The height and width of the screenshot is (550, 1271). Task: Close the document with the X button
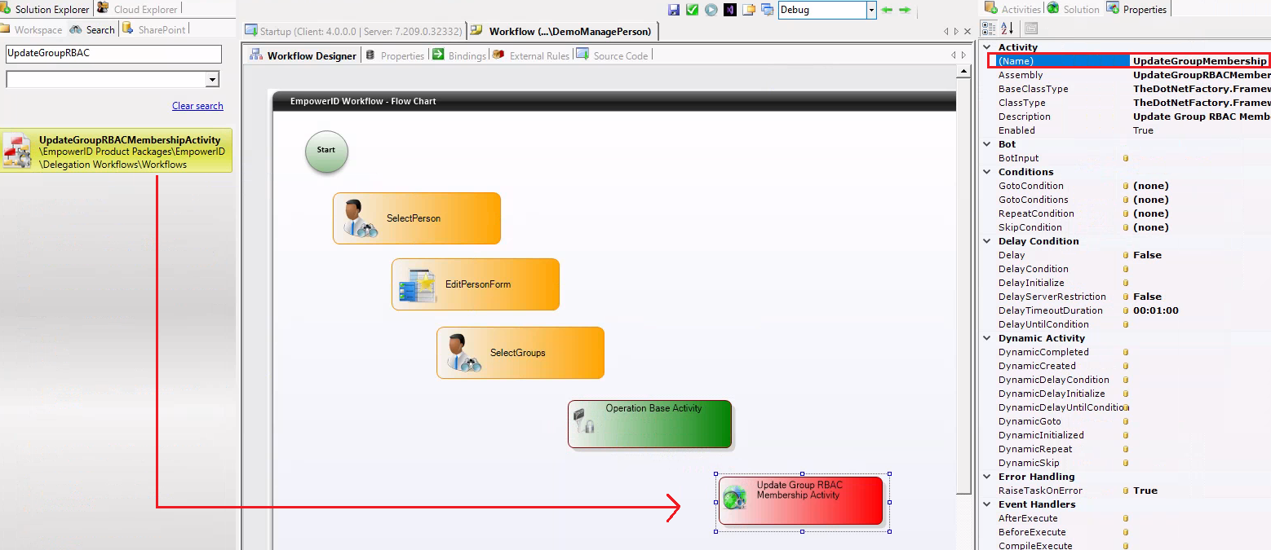tap(968, 31)
